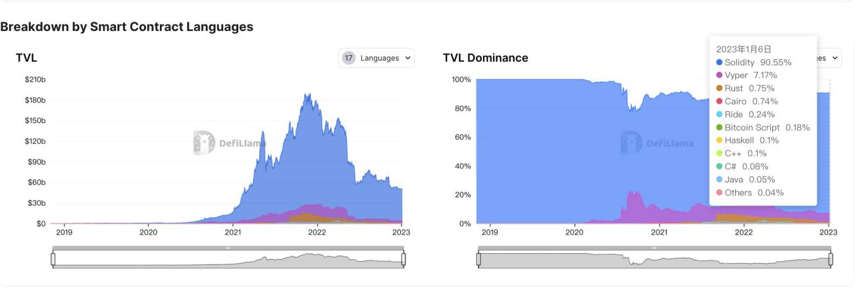Viewport: 855px width, 288px height.
Task: Click the right range handle under the TVL chart
Action: pos(403,259)
